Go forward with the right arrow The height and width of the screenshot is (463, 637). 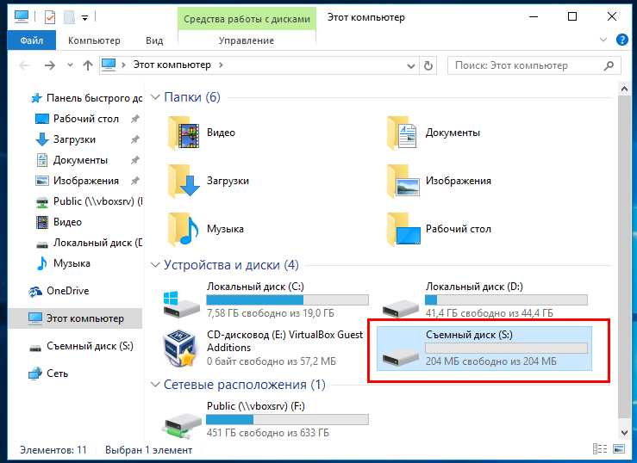pyautogui.click(x=49, y=65)
